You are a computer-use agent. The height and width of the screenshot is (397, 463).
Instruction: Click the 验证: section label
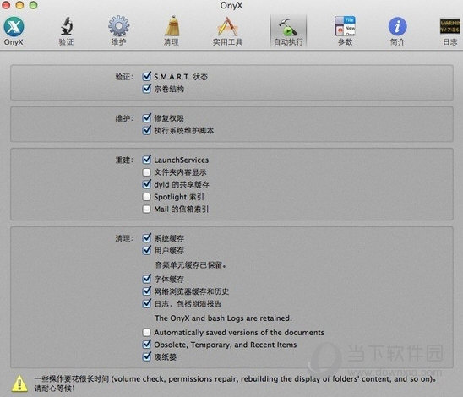point(124,77)
